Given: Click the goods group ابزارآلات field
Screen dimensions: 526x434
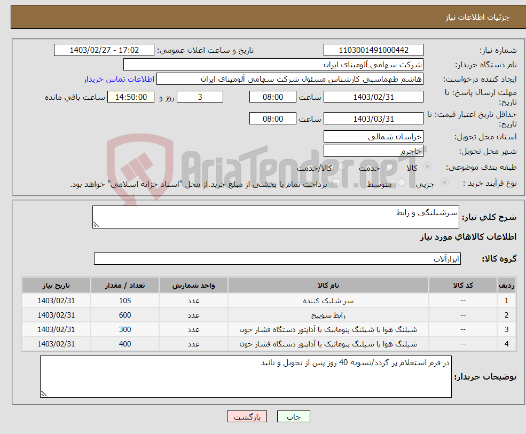Looking at the screenshot, I should (x=278, y=258).
